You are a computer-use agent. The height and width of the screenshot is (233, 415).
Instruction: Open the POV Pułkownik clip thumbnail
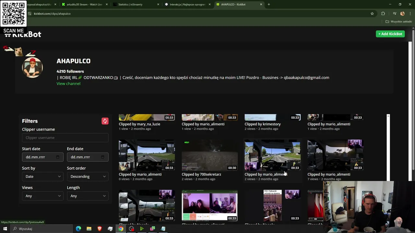pos(272,205)
